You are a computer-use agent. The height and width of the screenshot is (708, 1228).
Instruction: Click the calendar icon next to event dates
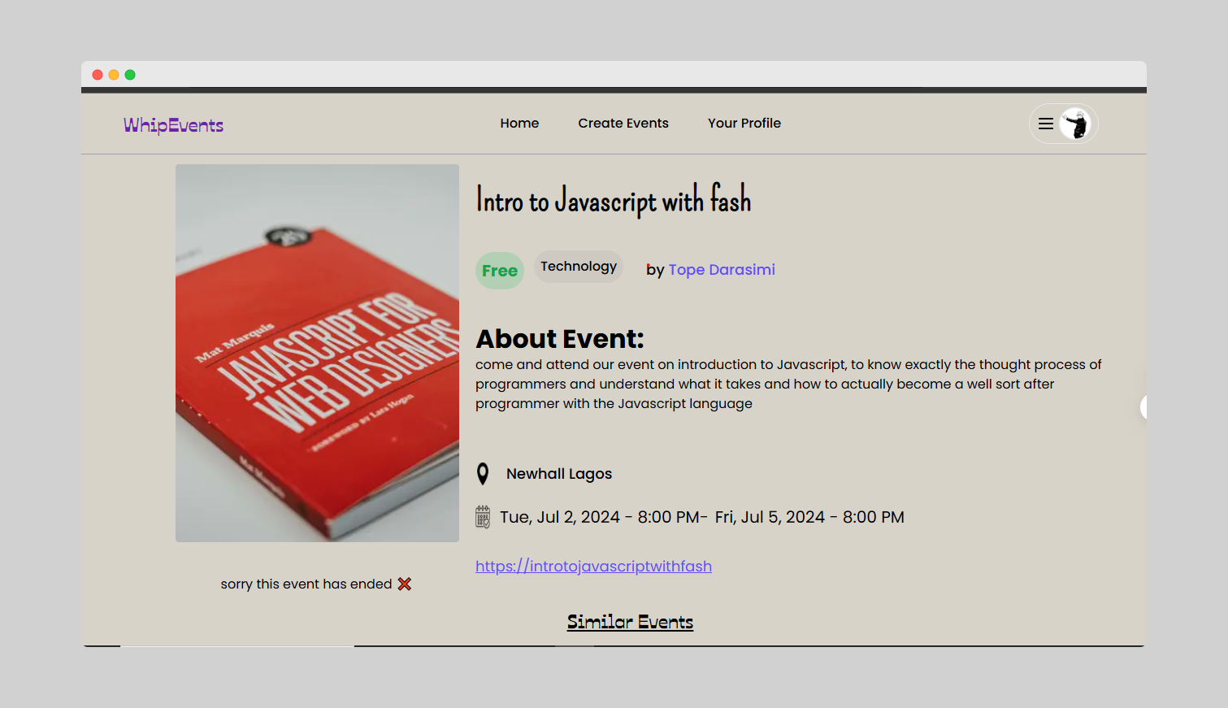[483, 516]
